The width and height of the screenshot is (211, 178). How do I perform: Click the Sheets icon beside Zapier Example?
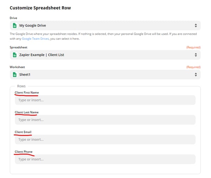pos(15,55)
